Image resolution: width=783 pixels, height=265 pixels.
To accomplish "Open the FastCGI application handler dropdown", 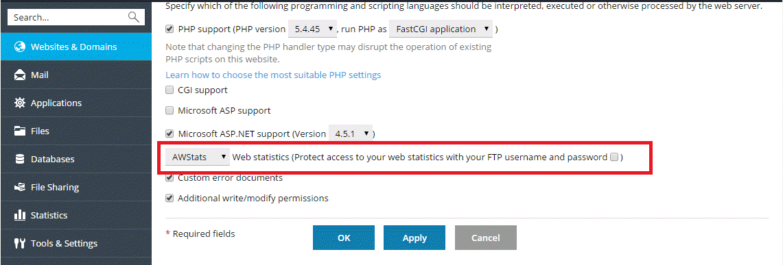I will pos(441,29).
